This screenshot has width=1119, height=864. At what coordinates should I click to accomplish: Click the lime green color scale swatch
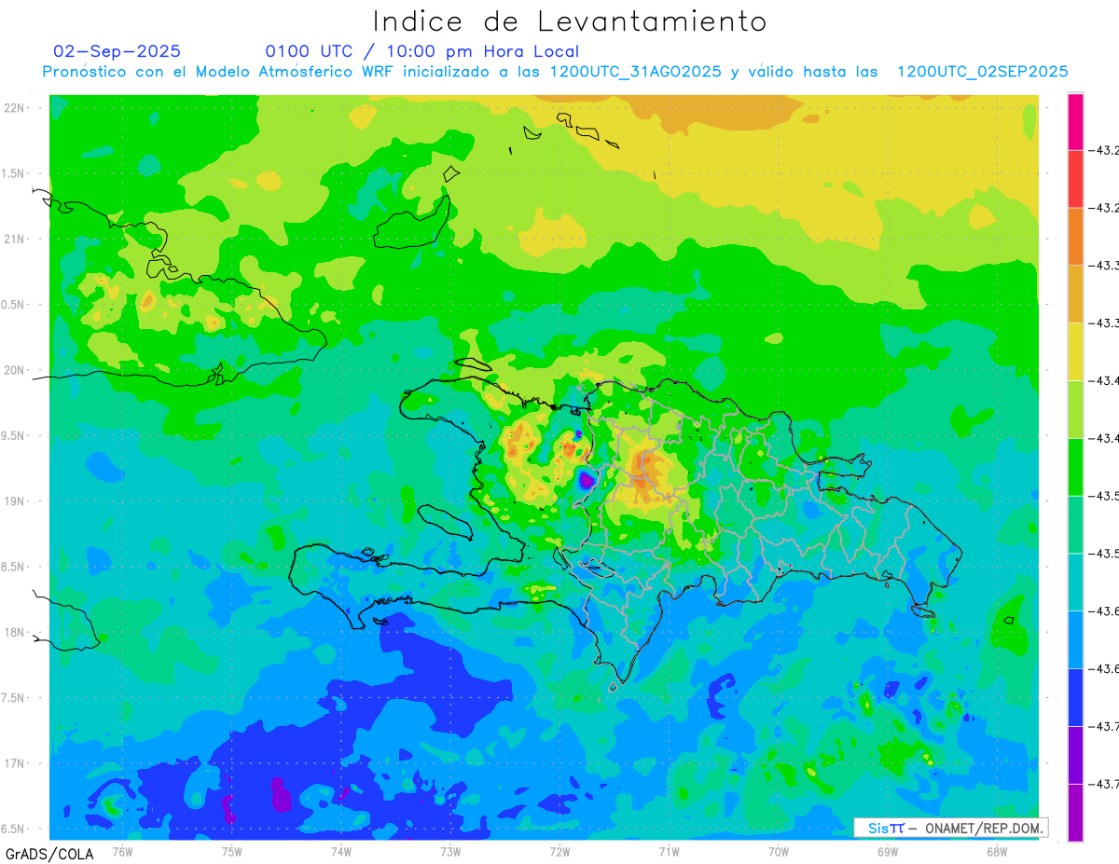click(x=1075, y=409)
